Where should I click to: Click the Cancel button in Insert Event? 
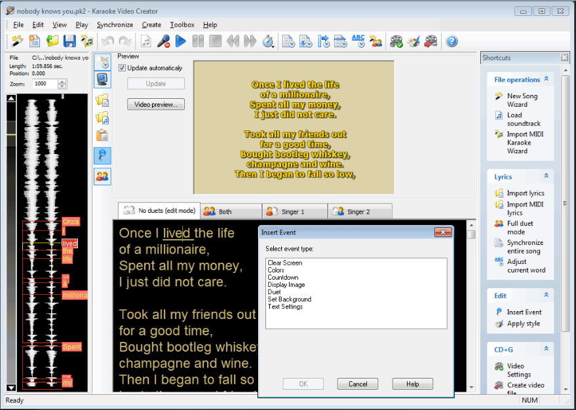click(358, 384)
